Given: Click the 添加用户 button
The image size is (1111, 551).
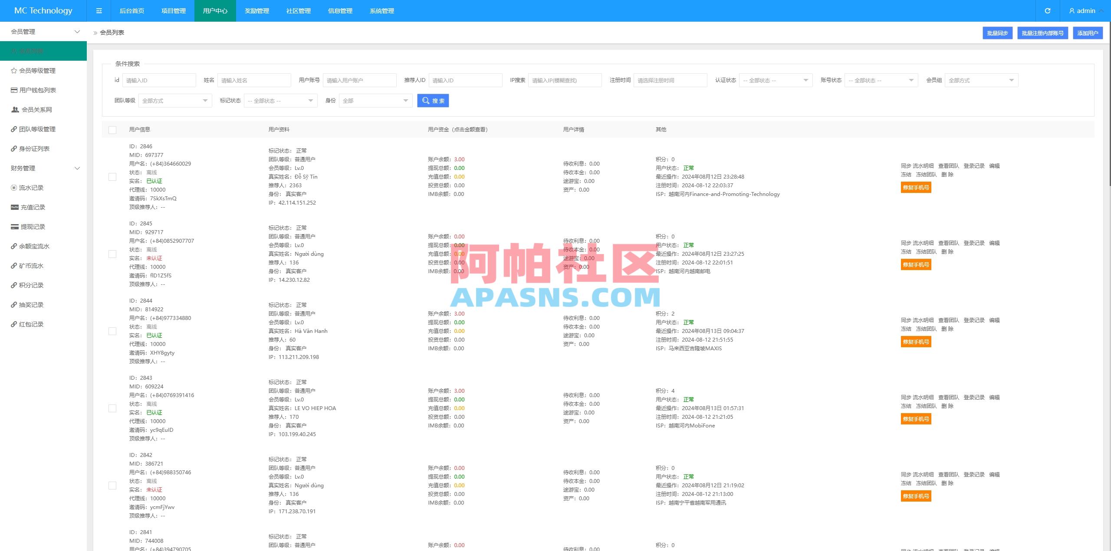Looking at the screenshot, I should (x=1088, y=33).
